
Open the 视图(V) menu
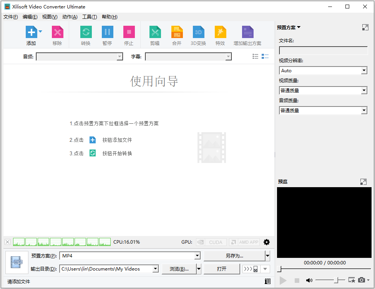click(x=50, y=17)
